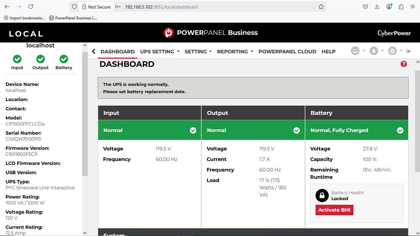Image resolution: width=420 pixels, height=236 pixels.
Task: Click the user account icon in the toolbar
Action: coord(374,51)
